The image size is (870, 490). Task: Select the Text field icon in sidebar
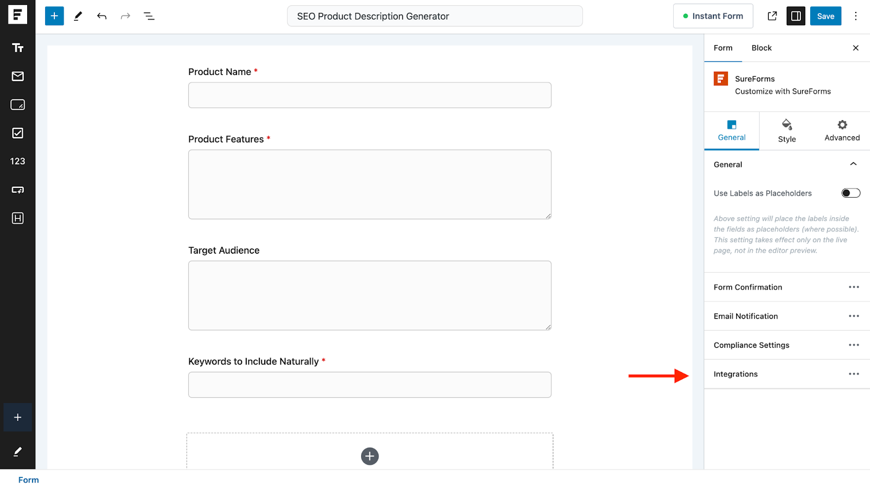point(17,48)
